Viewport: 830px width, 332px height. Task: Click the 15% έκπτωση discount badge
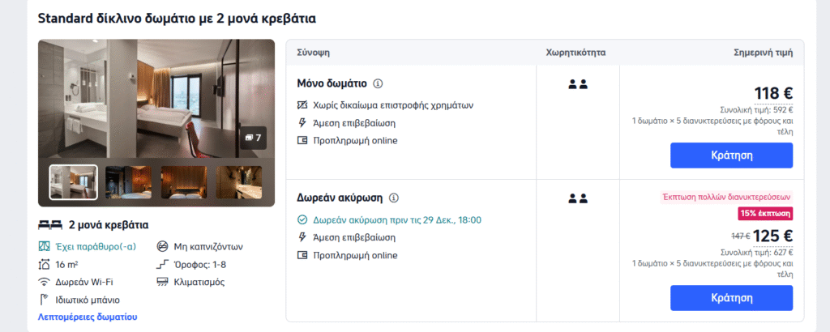coord(765,214)
